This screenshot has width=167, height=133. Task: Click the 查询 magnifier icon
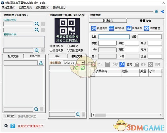(x=122, y=64)
